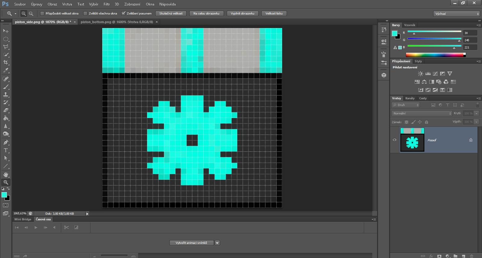Open the Normální blending mode dropdown
This screenshot has width=482, height=258.
(x=421, y=113)
